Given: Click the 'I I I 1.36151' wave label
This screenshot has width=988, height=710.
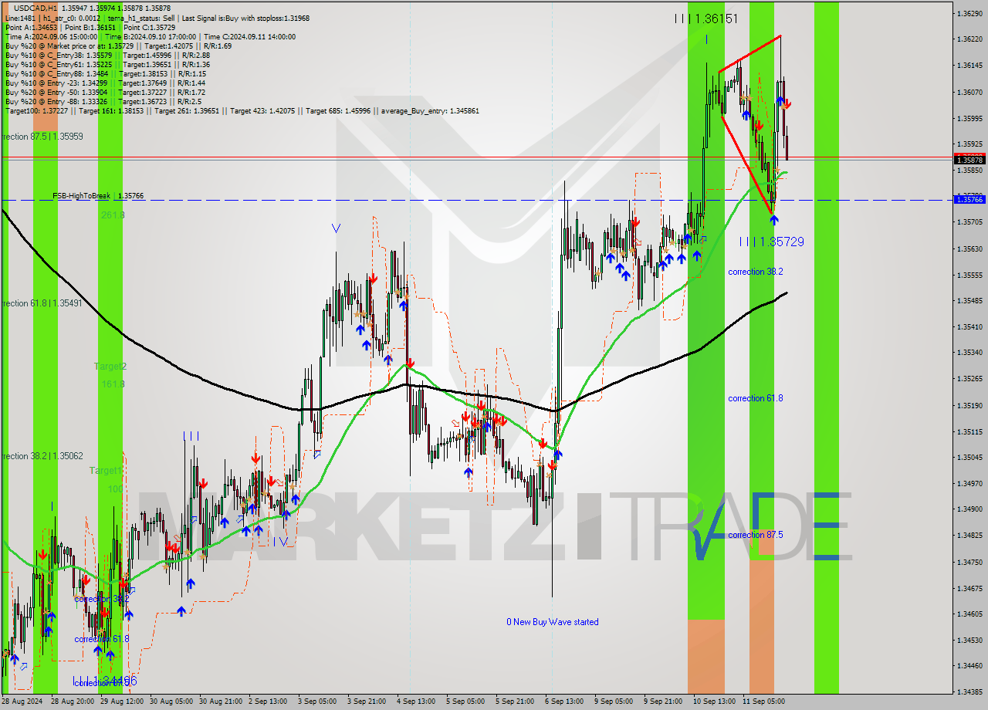Looking at the screenshot, I should [705, 19].
